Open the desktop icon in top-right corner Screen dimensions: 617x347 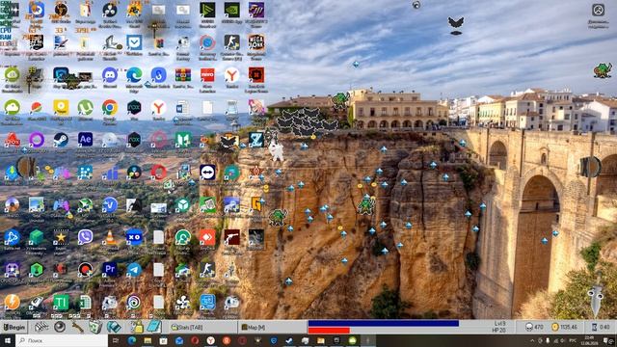(598, 15)
